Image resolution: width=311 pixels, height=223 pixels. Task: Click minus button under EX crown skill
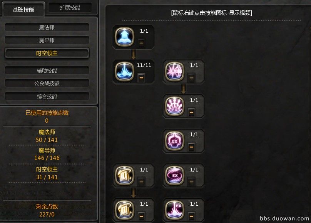coord(191,113)
